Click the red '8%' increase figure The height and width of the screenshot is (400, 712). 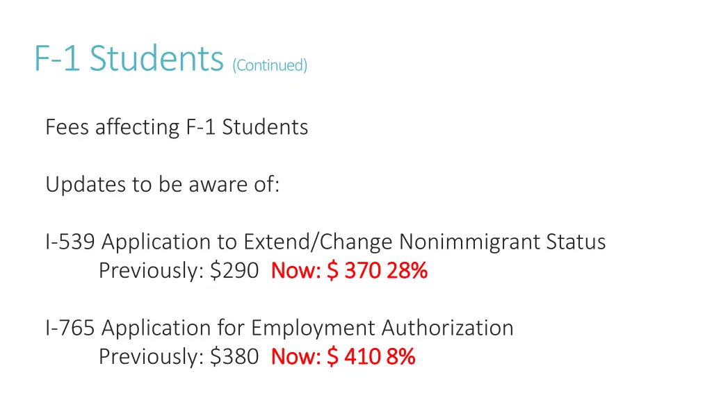click(x=401, y=356)
